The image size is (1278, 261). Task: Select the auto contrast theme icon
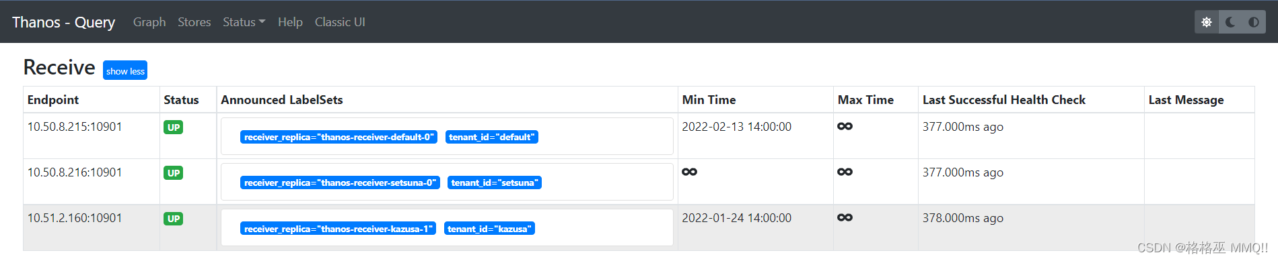[1254, 22]
